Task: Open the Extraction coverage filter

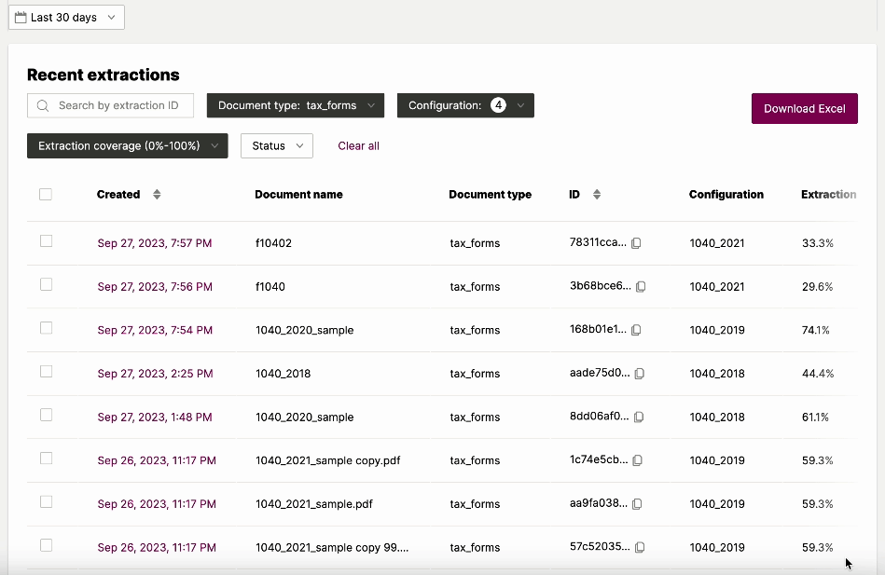Action: [128, 145]
